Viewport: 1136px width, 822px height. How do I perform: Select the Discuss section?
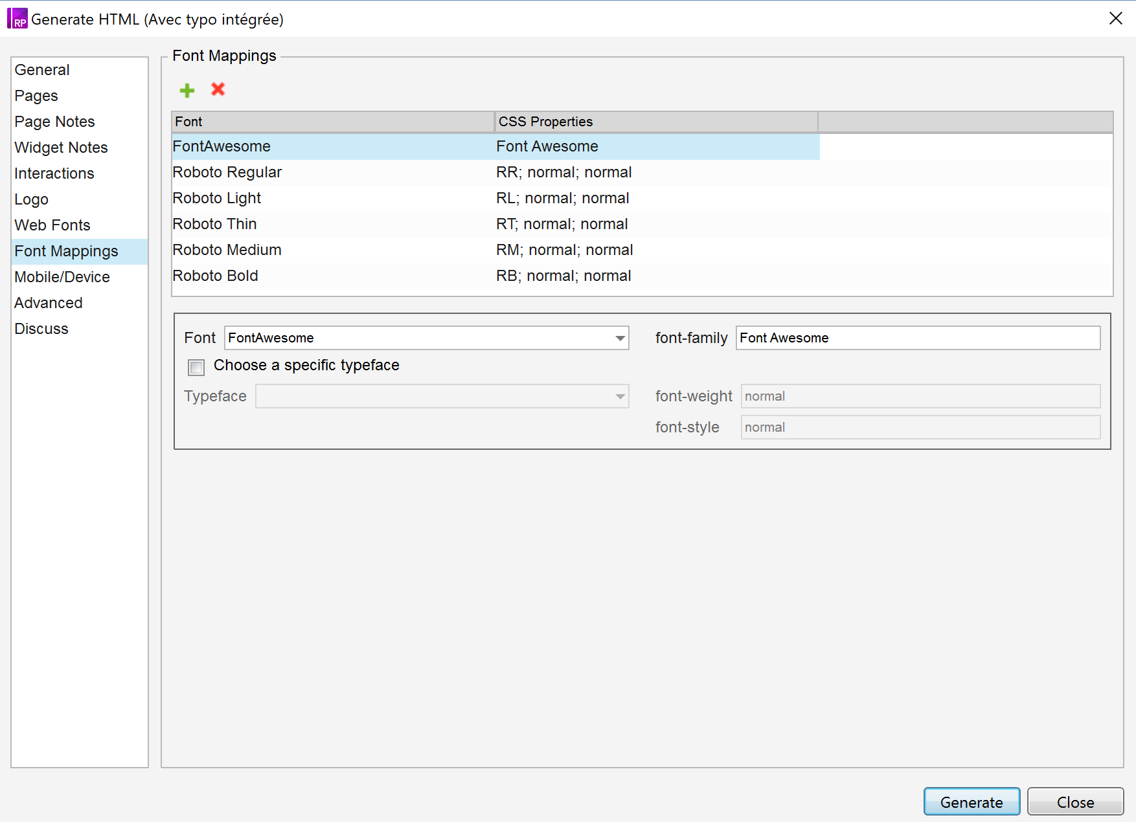pos(41,328)
